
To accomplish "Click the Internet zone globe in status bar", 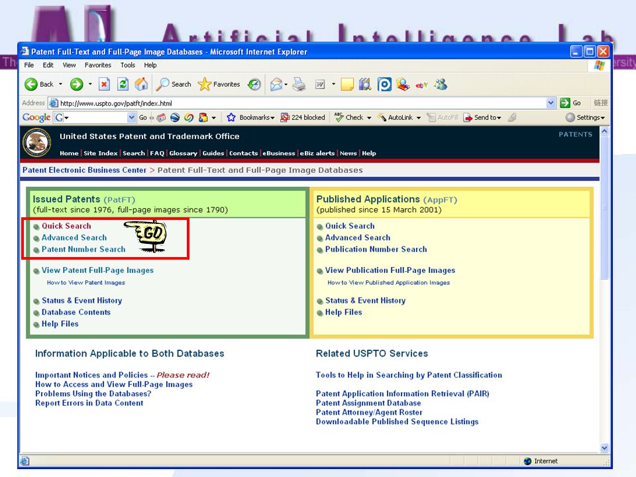I will pos(527,461).
